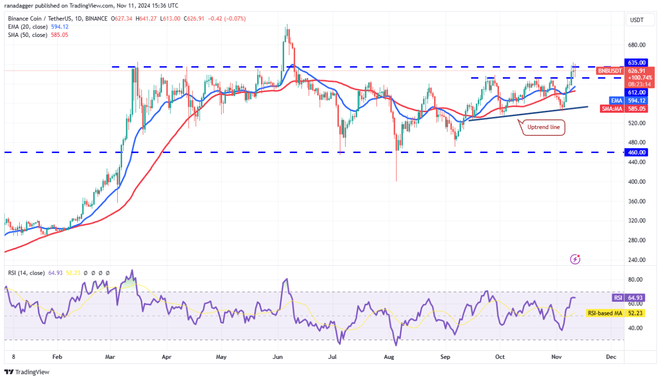Click the 460.00 support level label
This screenshot has width=660, height=378.
[x=637, y=153]
